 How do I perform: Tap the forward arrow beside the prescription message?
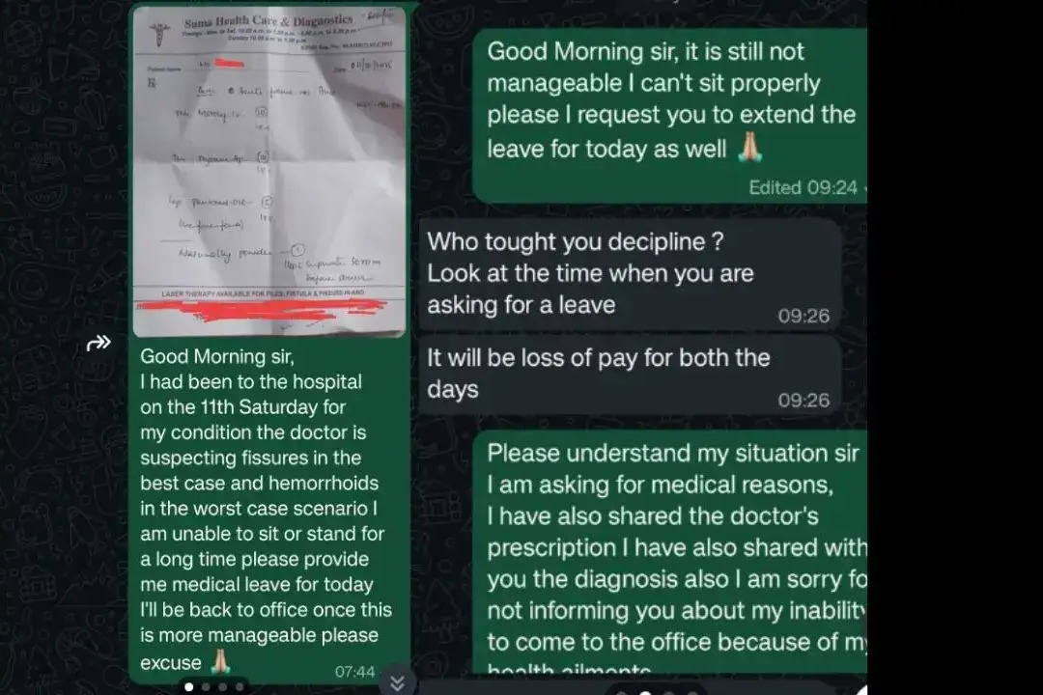(99, 344)
